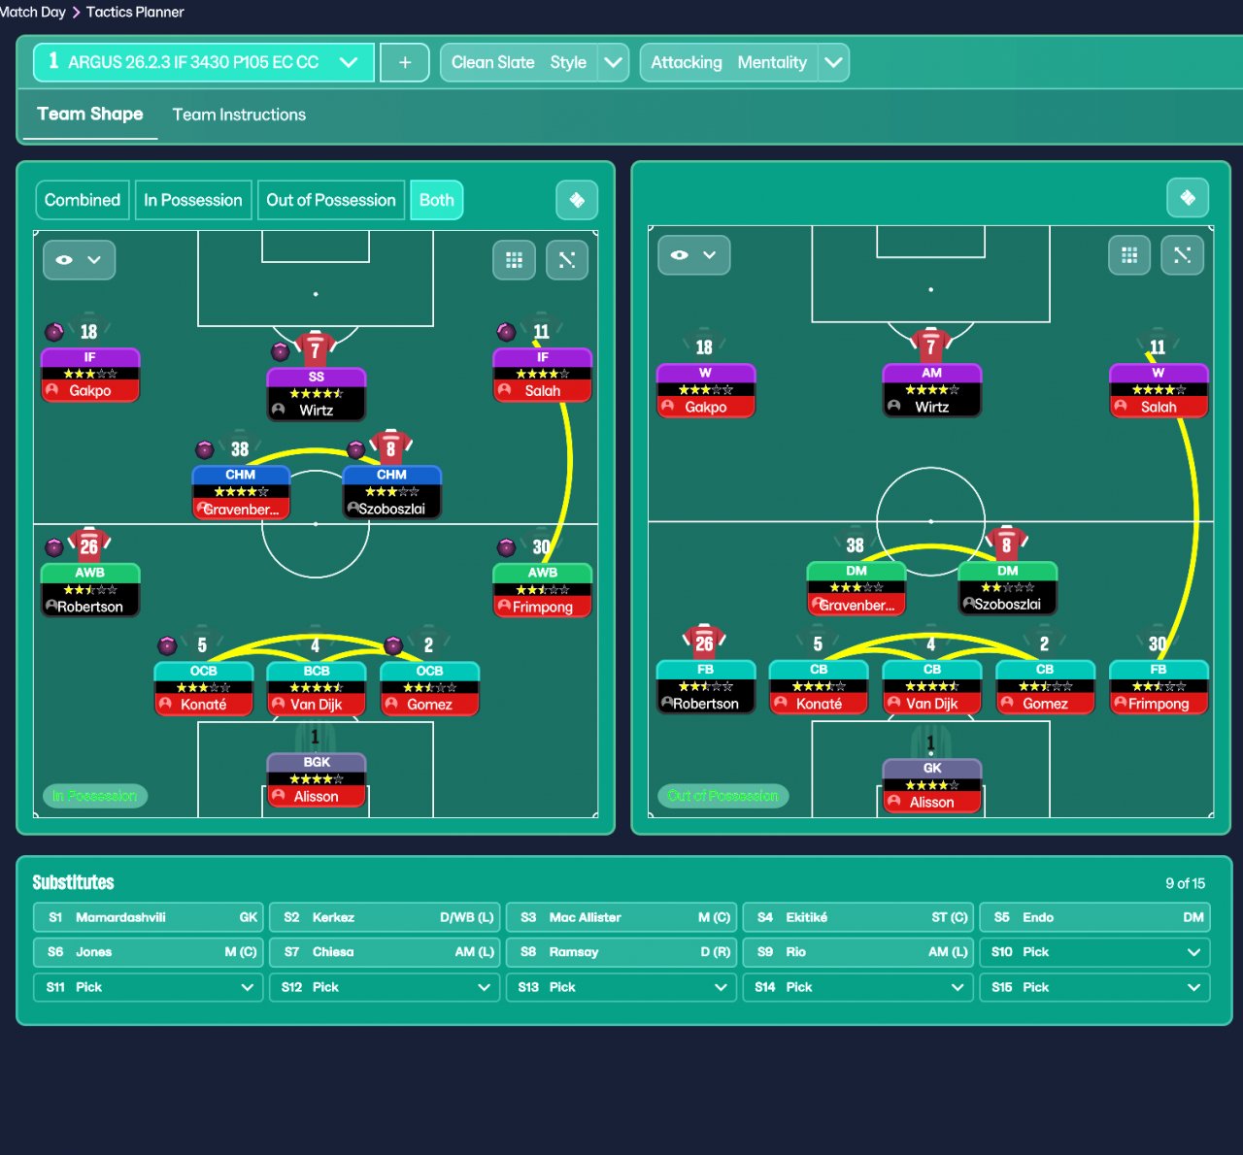Image resolution: width=1243 pixels, height=1155 pixels.
Task: Switch to the Team Shape tab
Action: pyautogui.click(x=90, y=115)
